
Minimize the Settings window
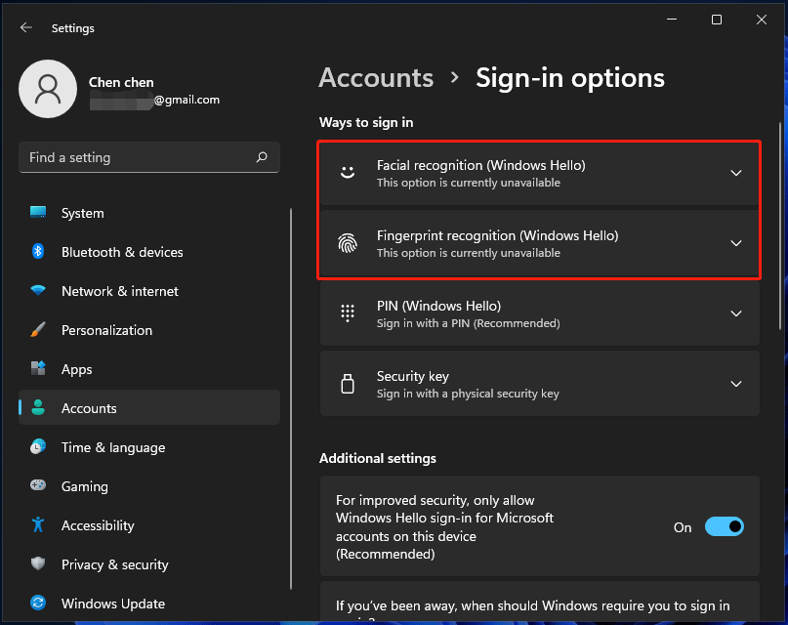pyautogui.click(x=672, y=20)
